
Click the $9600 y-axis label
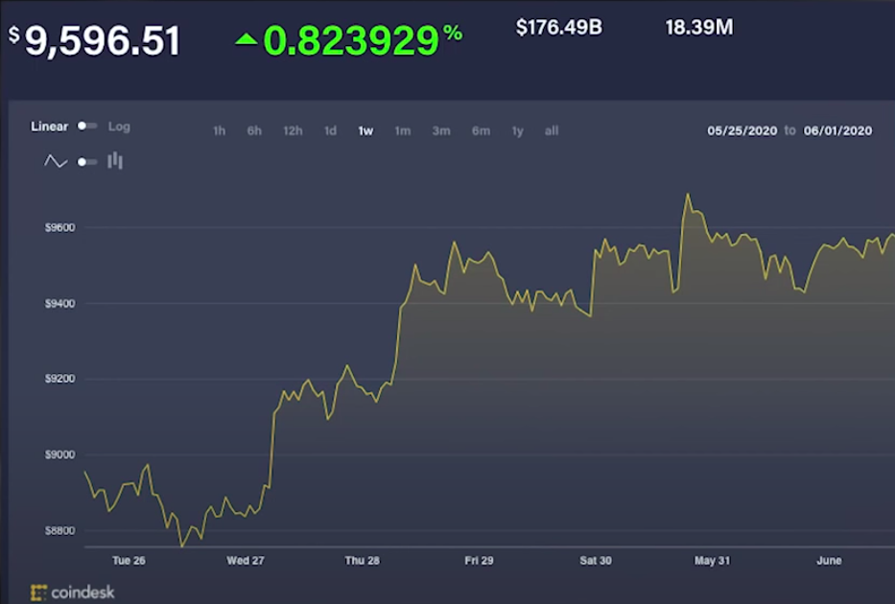tap(59, 227)
